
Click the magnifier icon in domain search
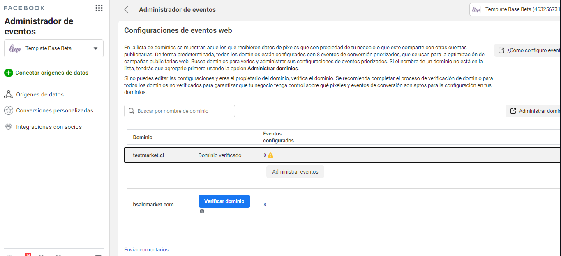pyautogui.click(x=132, y=111)
